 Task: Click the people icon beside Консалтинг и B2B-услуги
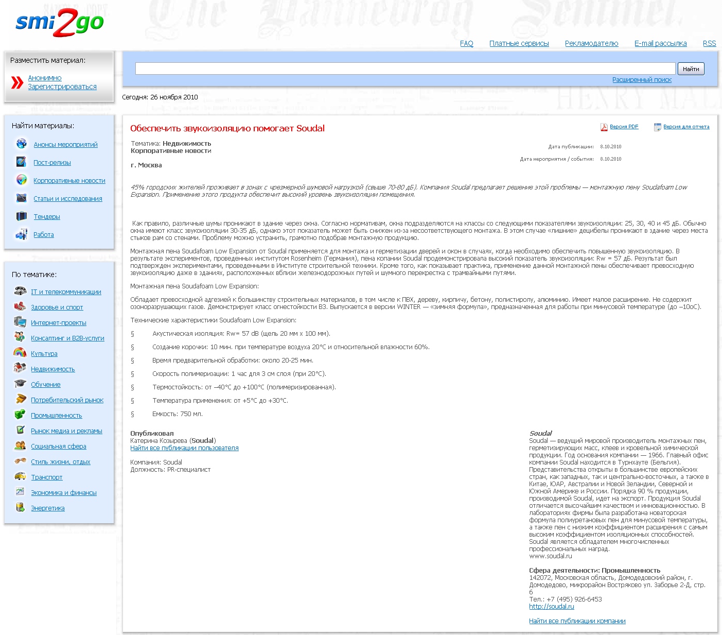coord(20,337)
